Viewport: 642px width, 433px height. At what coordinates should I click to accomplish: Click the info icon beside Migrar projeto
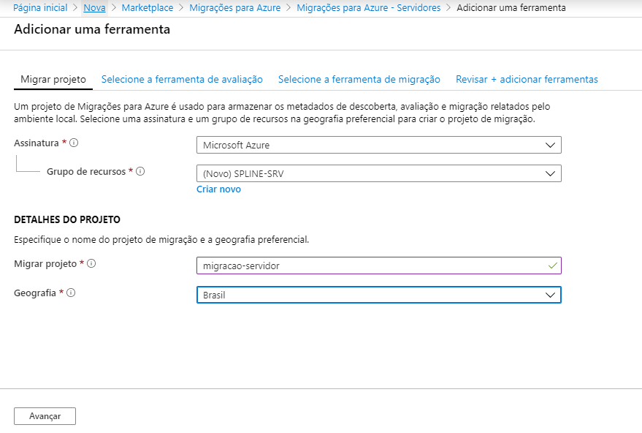coord(92,263)
